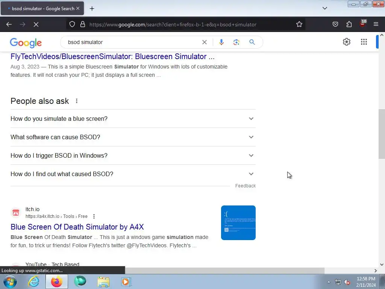Launch the media player taskbar icon
Screen dimensions: 385x289
coord(126,281)
